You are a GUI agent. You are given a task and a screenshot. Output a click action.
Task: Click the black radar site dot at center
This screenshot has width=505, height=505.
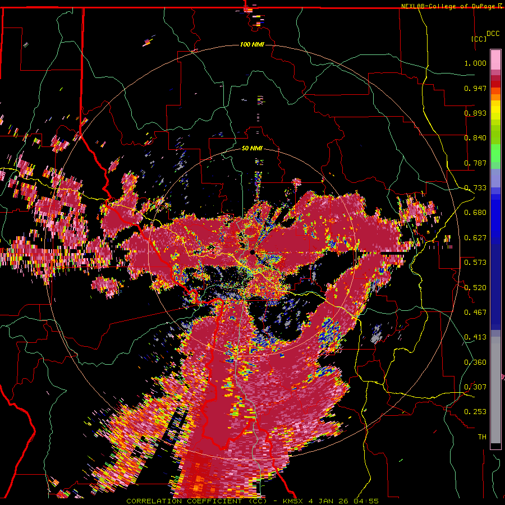[252, 252]
